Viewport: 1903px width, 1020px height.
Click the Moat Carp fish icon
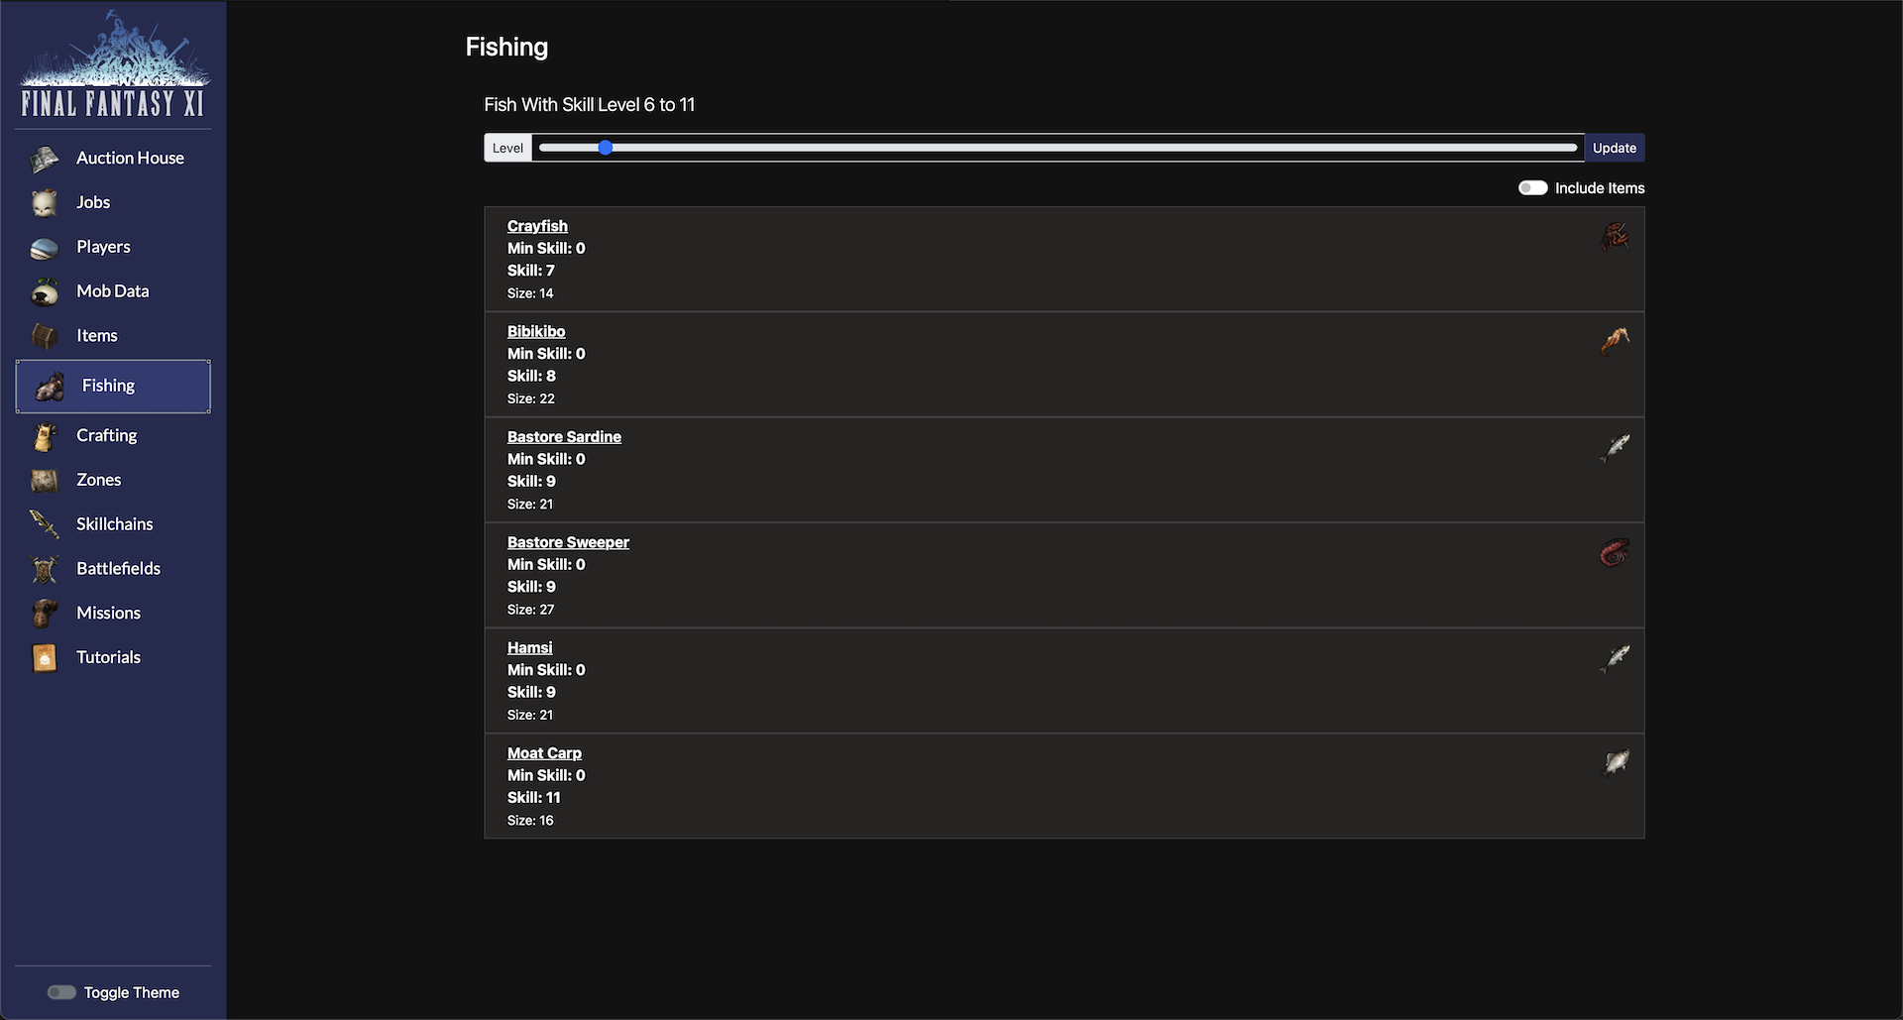[x=1616, y=763]
